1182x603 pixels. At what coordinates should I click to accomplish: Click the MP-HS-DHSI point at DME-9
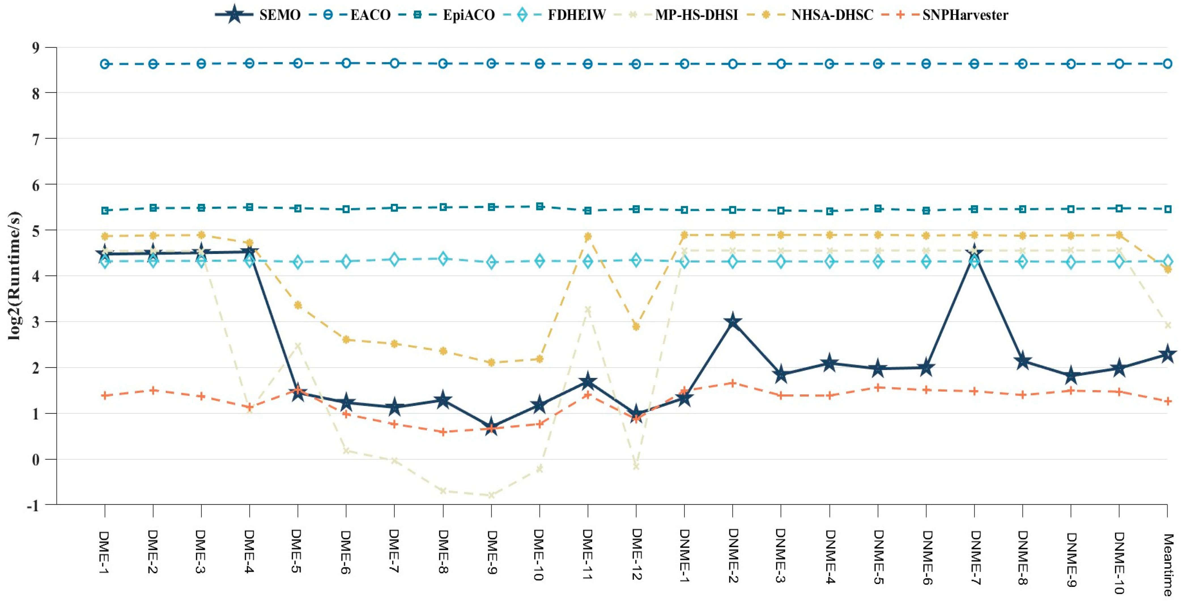491,495
